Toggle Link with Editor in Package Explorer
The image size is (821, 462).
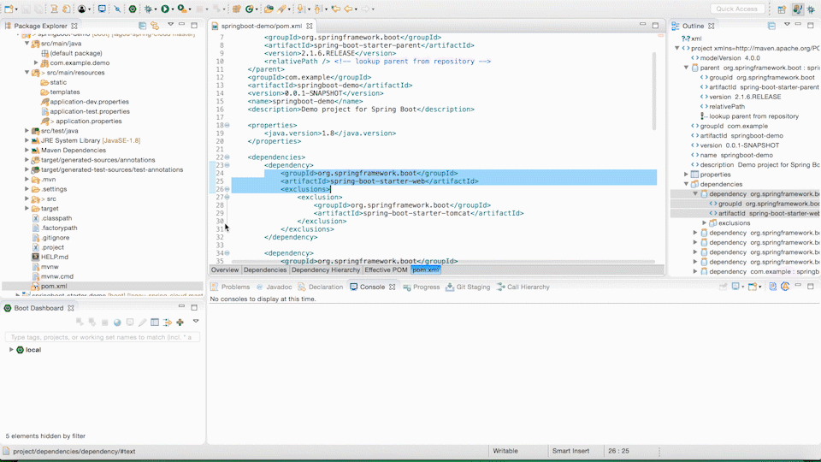[155, 25]
